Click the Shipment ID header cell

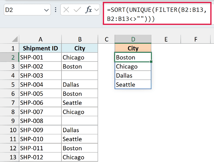(x=40, y=48)
